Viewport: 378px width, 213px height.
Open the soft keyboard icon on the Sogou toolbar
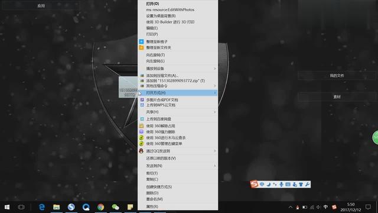pos(288,185)
